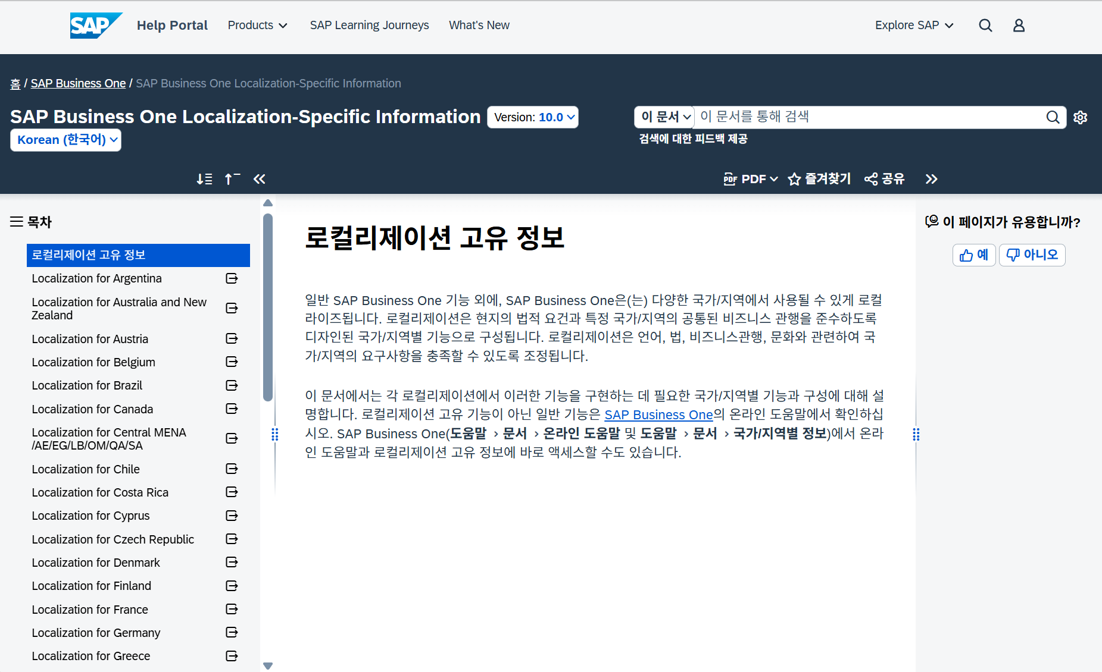Viewport: 1102px width, 672px height.
Task: Open the Products menu
Action: pyautogui.click(x=257, y=25)
